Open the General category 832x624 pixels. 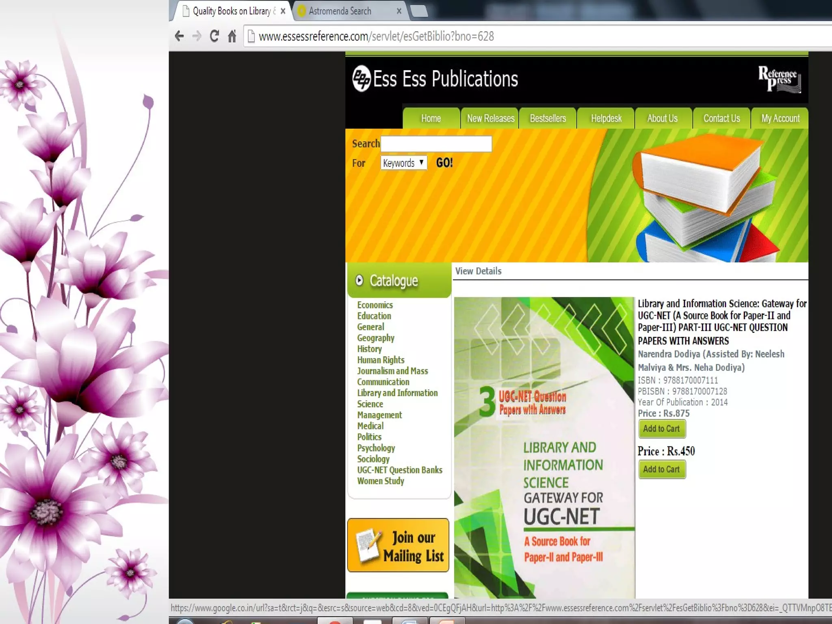tap(370, 327)
